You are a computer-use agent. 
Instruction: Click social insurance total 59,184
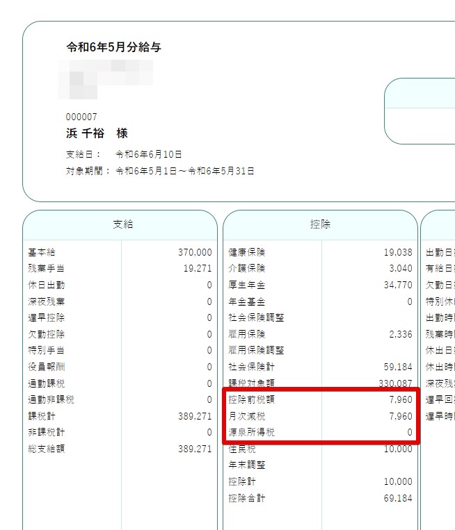point(398,367)
